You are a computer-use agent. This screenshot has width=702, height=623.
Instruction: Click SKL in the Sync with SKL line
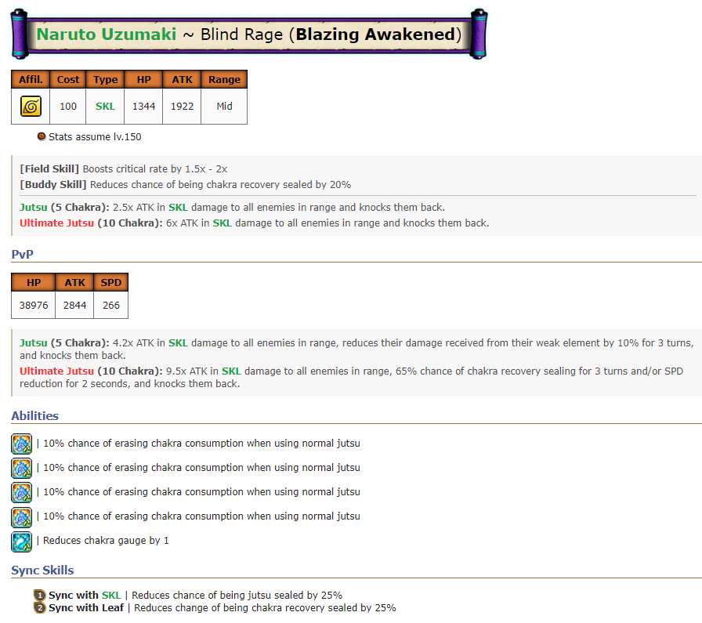[x=111, y=596]
